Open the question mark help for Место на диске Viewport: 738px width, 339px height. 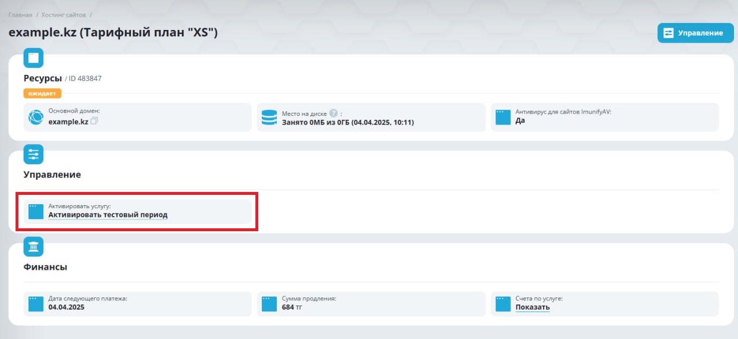tap(333, 113)
